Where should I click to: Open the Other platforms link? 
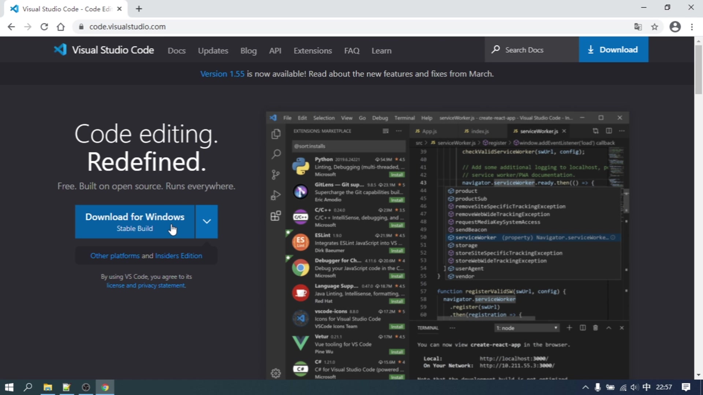(115, 256)
